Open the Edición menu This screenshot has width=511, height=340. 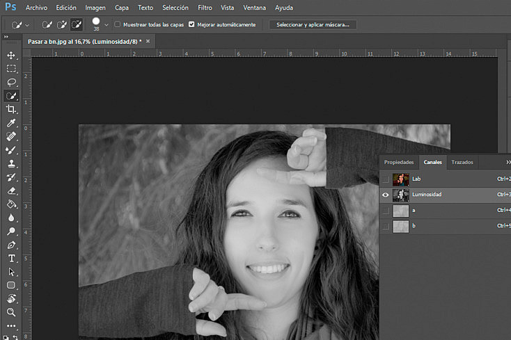pyautogui.click(x=66, y=8)
